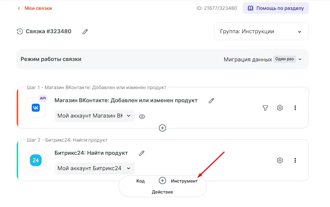Click the history clock icon near Связка

(20, 31)
